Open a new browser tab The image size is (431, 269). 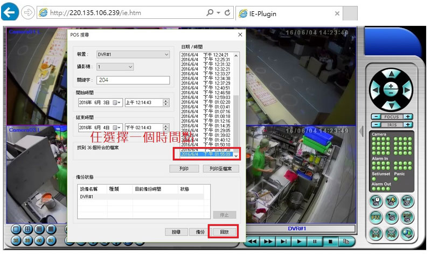click(351, 13)
